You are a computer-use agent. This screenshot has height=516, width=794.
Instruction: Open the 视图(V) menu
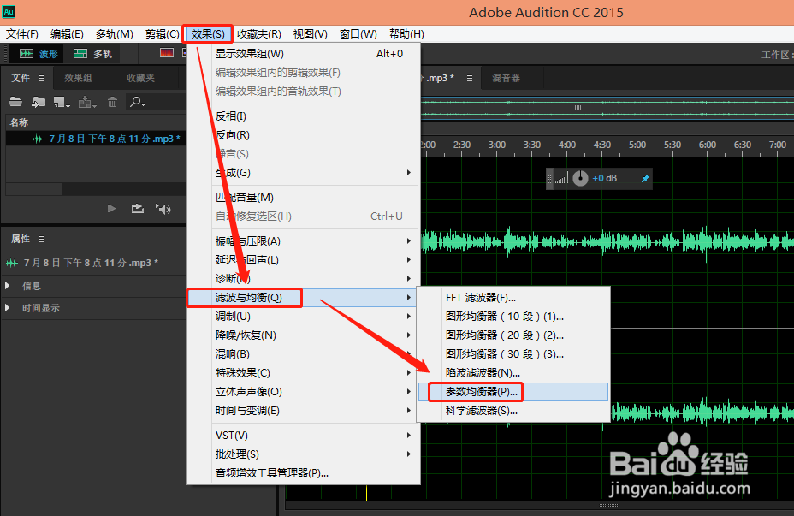tap(310, 34)
